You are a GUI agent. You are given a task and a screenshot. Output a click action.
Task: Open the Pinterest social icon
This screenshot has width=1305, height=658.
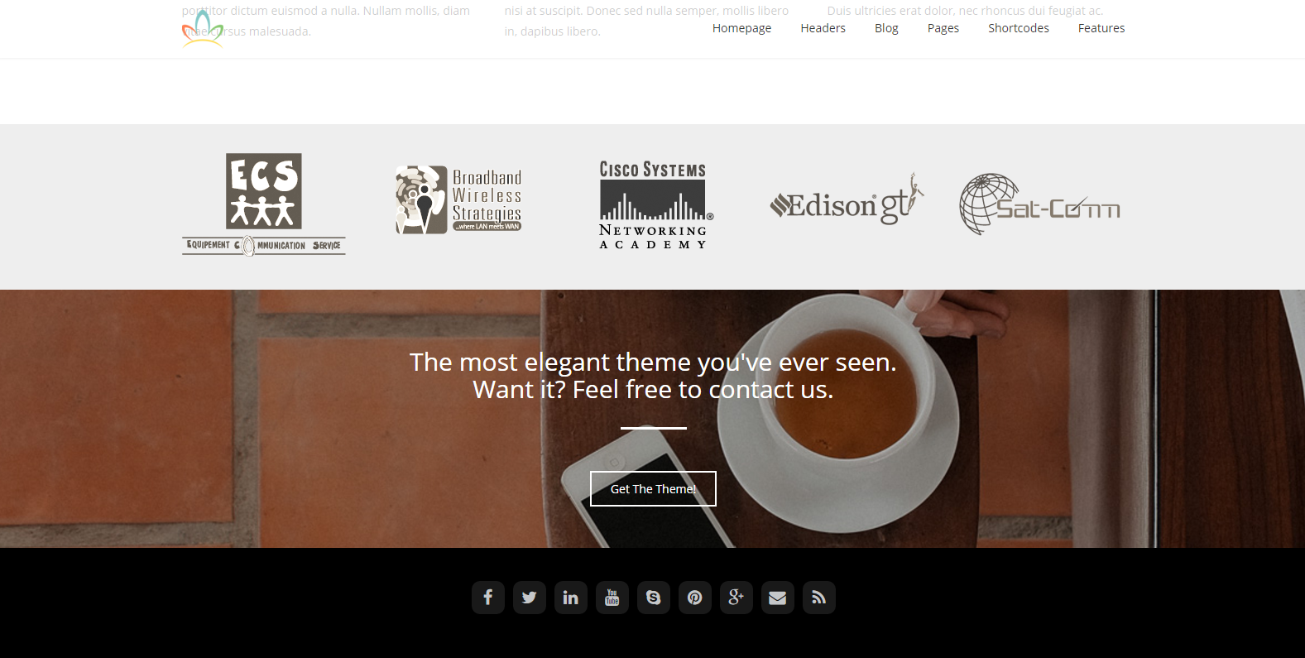tap(695, 598)
